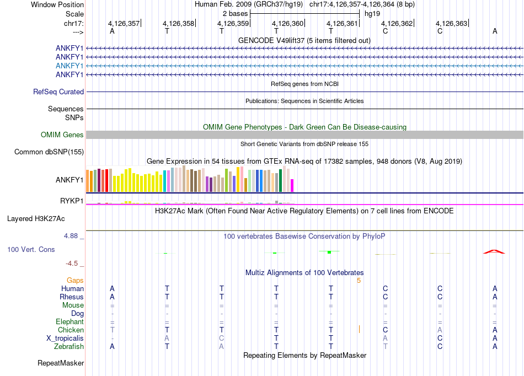This screenshot has height=376, width=524.
Task: Click the Zebrafish alignment row label
Action: 69,346
